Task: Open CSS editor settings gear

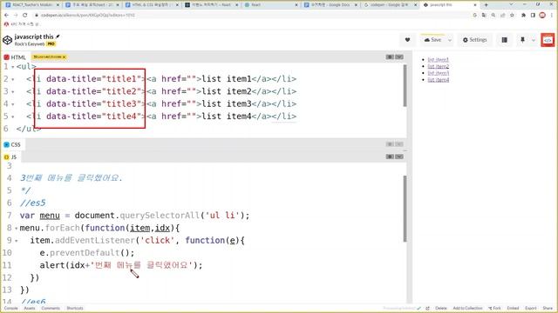Action: pos(390,144)
